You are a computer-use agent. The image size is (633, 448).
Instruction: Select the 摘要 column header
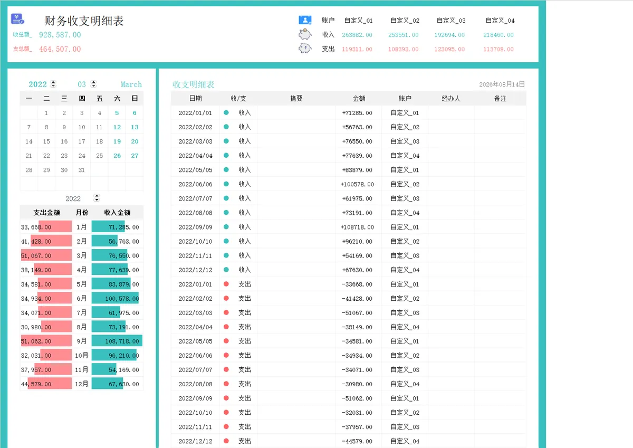click(x=296, y=98)
